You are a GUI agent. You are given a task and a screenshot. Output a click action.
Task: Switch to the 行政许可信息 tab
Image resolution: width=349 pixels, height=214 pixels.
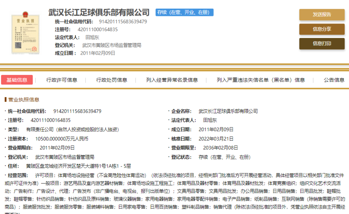tap(62, 80)
